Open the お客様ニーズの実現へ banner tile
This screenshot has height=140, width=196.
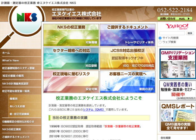click(127, 81)
